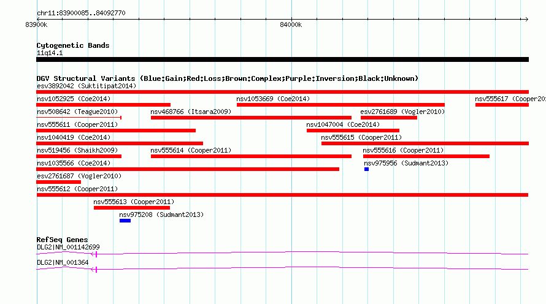Screen dimensions: 546x304
Task: Open the nsv1053669 (Coe2014) variant label
Action: 273,99
